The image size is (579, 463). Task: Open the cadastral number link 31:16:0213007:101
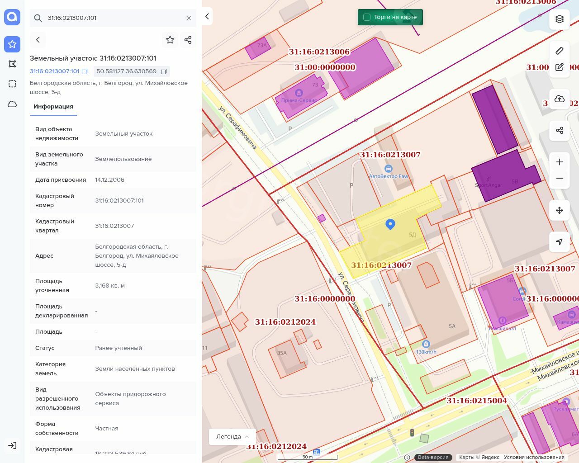(x=54, y=71)
